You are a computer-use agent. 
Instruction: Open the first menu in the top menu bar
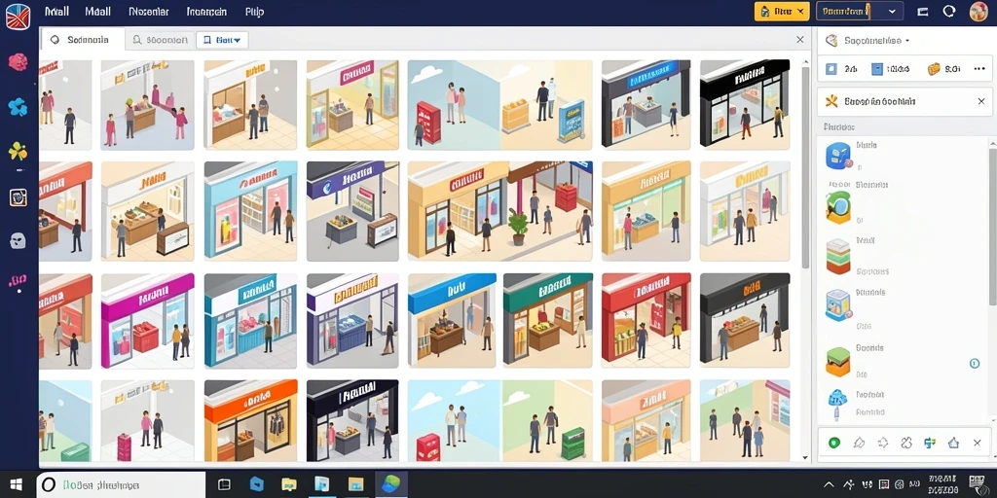[57, 12]
